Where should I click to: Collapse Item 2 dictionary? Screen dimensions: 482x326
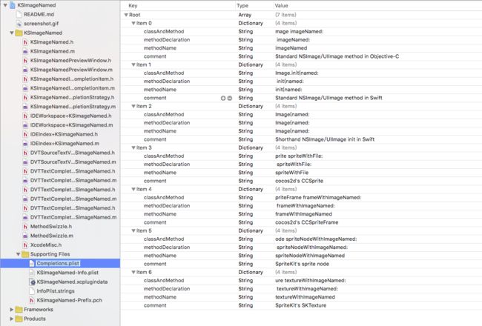click(x=133, y=106)
